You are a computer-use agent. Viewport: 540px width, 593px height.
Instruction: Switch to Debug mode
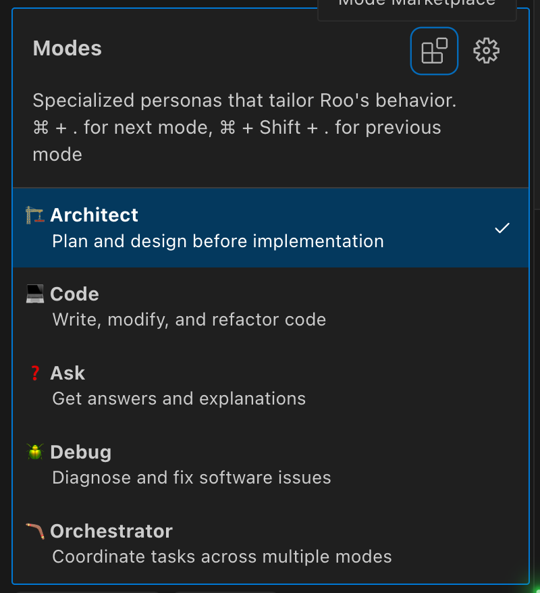[x=271, y=465]
